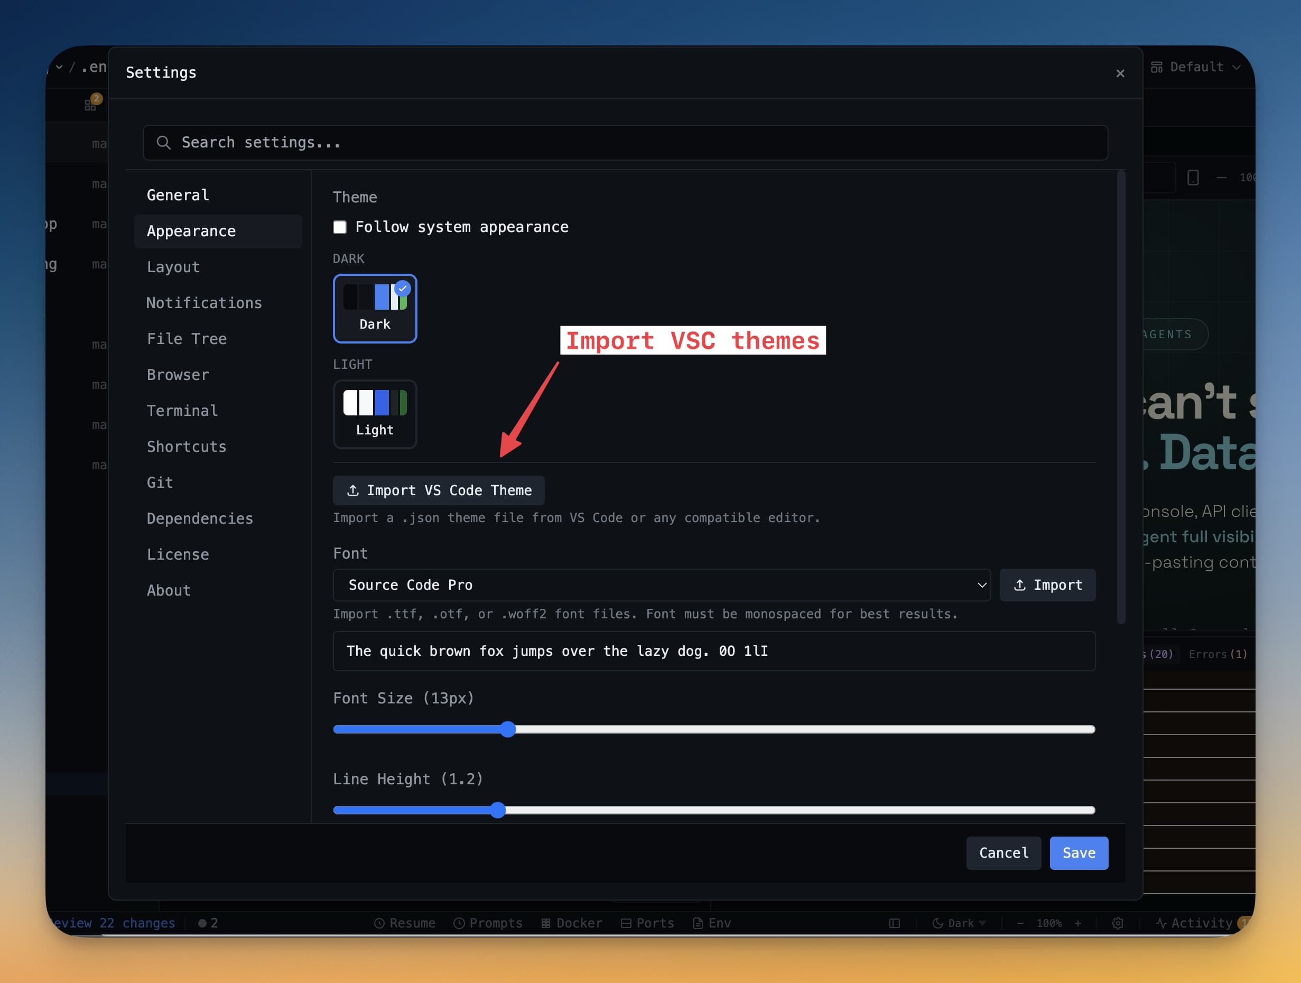Click the Font Size slider handle
The height and width of the screenshot is (983, 1301).
(508, 729)
